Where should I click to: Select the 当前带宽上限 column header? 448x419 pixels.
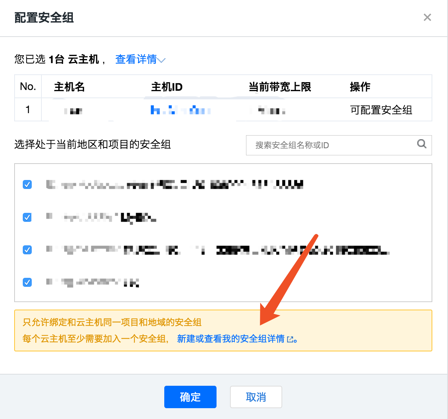280,87
